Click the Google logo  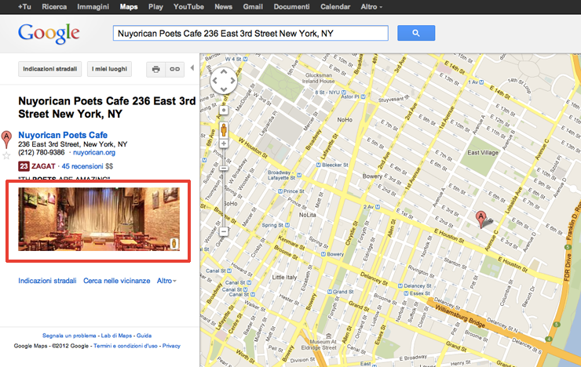[49, 33]
